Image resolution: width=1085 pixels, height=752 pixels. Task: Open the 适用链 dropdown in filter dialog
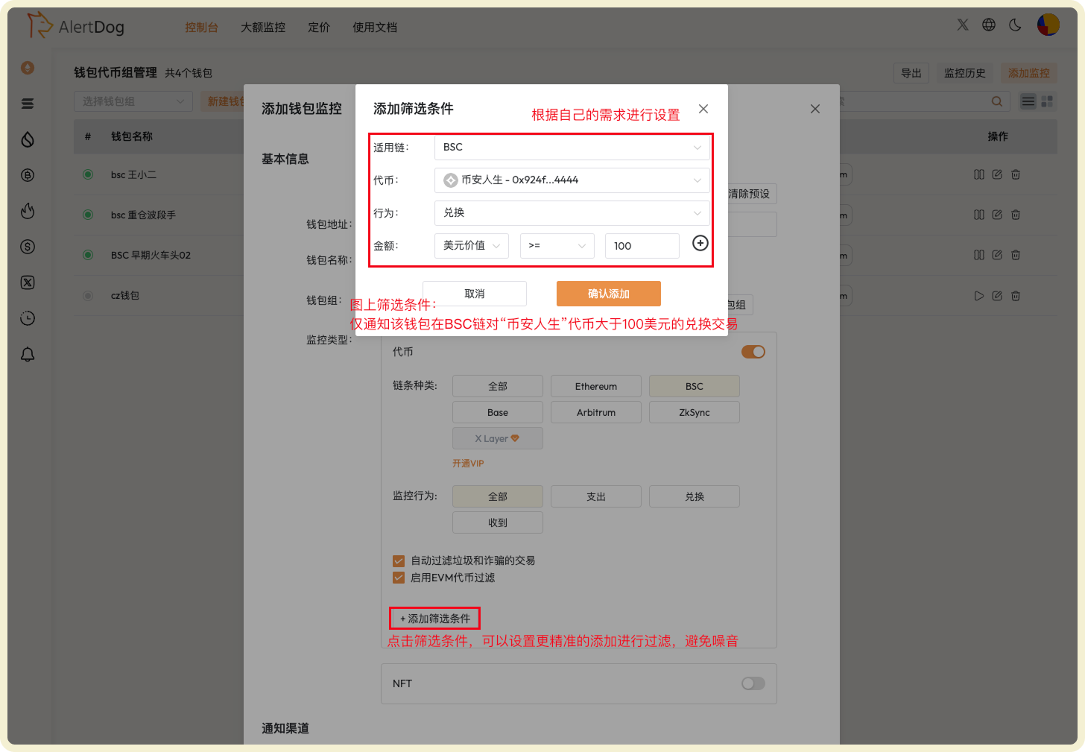pyautogui.click(x=571, y=147)
